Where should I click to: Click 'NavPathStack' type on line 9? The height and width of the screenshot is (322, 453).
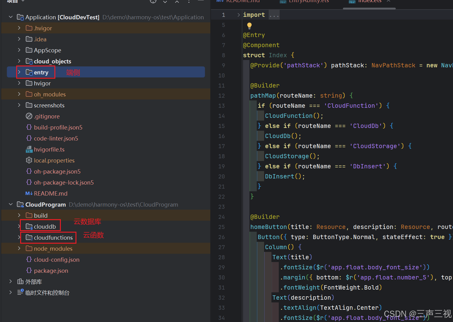[393, 65]
